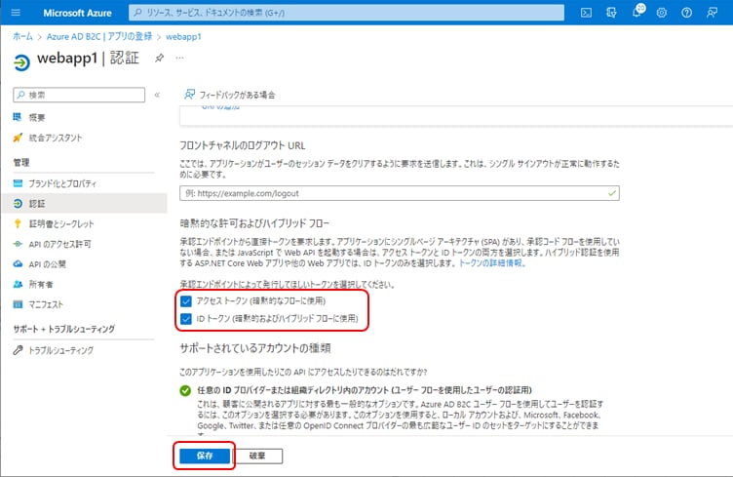Click ブランド化とプロパティ icon
Viewport: 733px width, 477px height.
[x=18, y=182]
